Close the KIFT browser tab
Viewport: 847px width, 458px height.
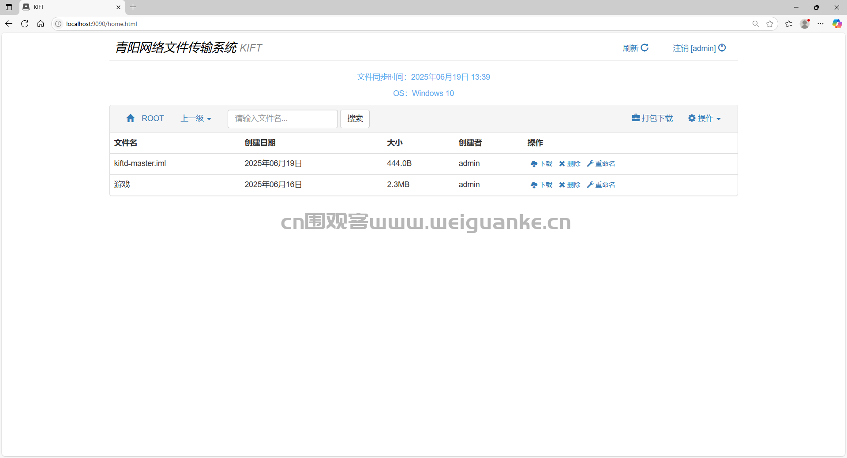coord(118,7)
